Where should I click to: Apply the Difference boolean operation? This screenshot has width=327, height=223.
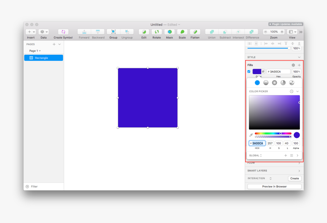coord(251,32)
